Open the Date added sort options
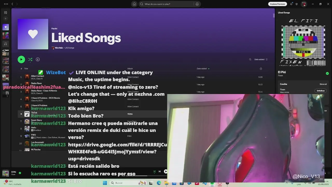Image resolution: width=332 pixels, height=187 pixels. (x=261, y=59)
